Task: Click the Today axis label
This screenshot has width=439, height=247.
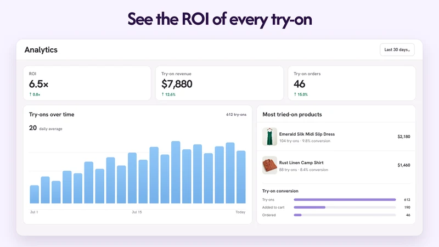Action: click(x=240, y=212)
